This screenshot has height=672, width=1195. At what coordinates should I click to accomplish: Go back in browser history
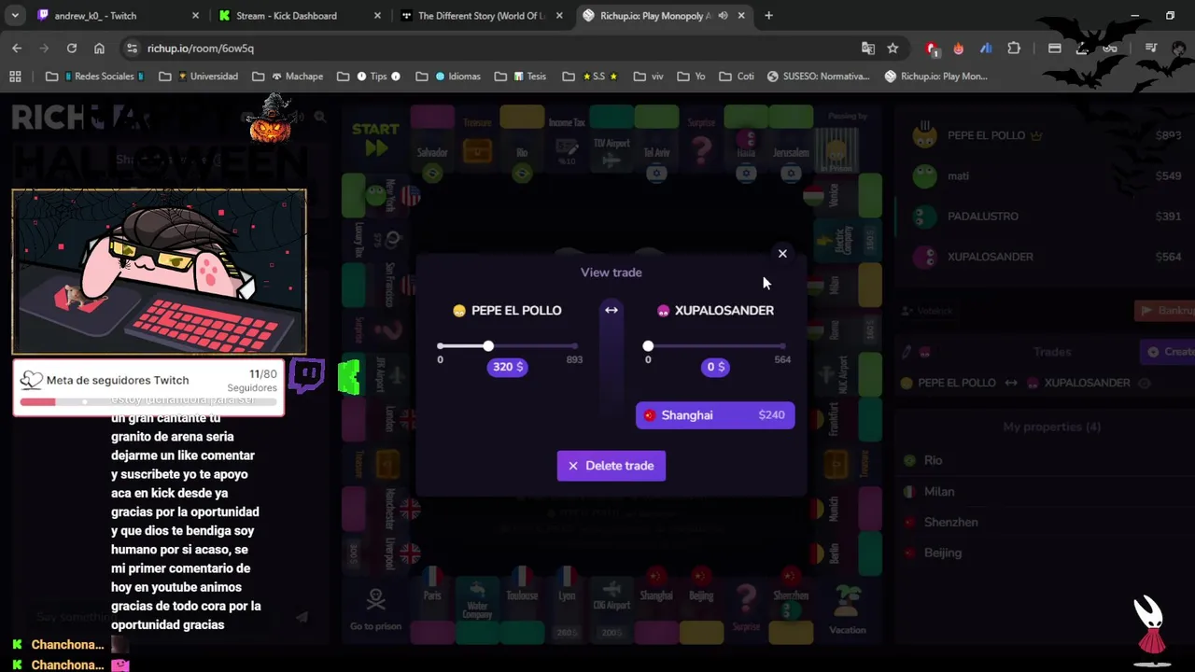tap(17, 49)
